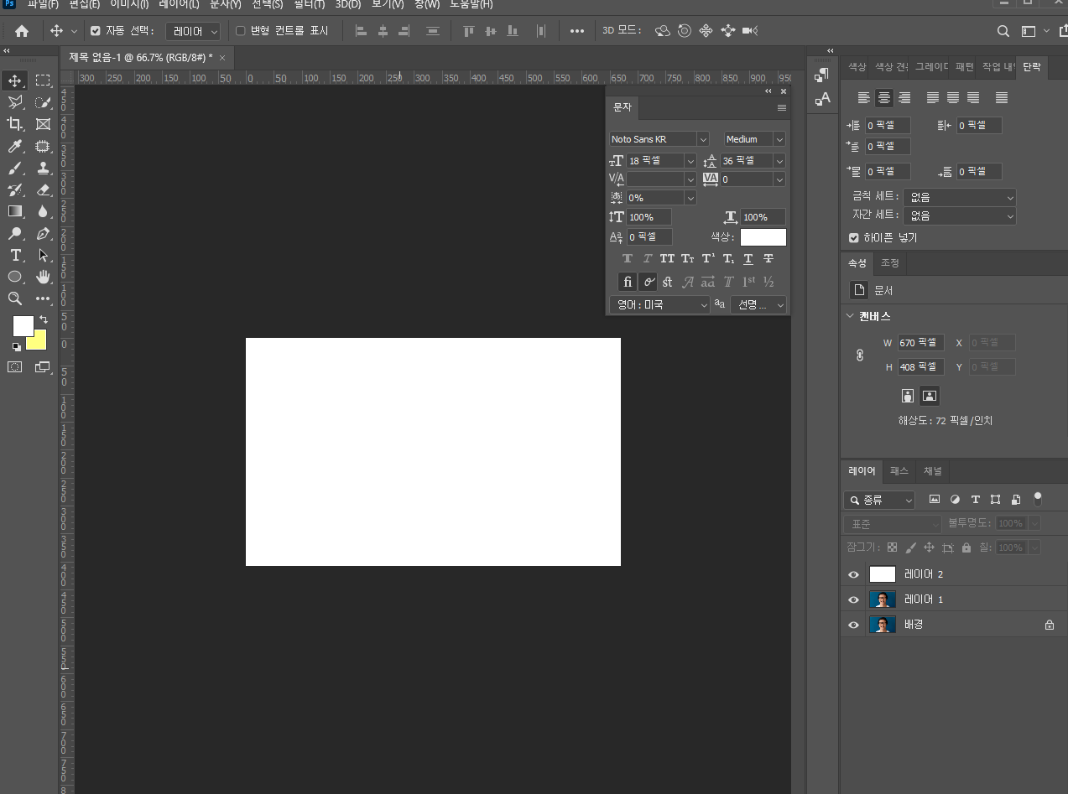This screenshot has height=794, width=1068.
Task: Click the more options ellipsis in options bar
Action: click(x=576, y=31)
